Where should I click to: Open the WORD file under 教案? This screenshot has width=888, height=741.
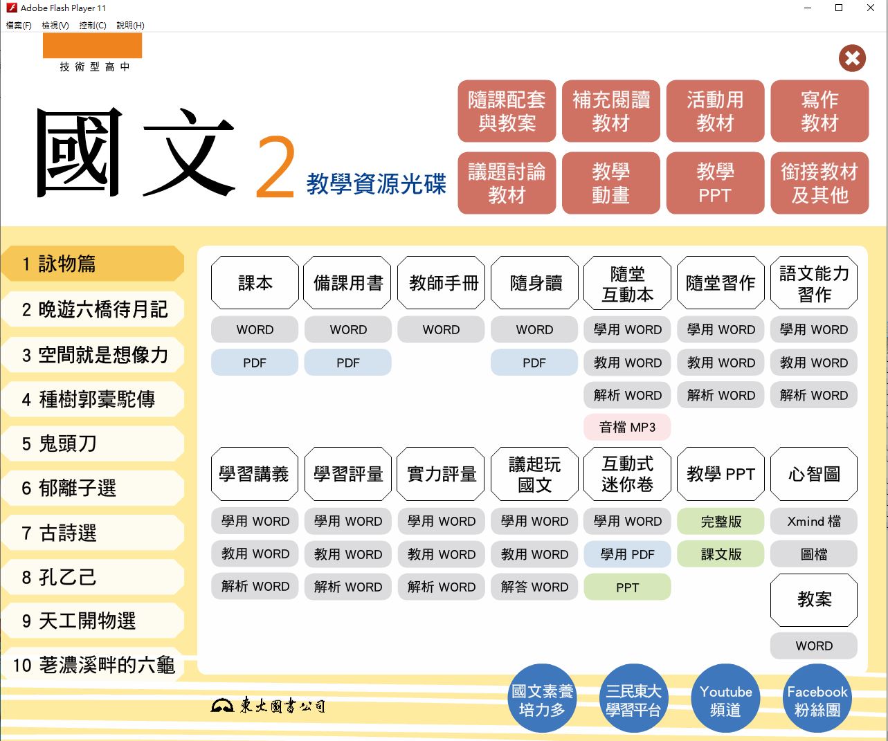(813, 646)
